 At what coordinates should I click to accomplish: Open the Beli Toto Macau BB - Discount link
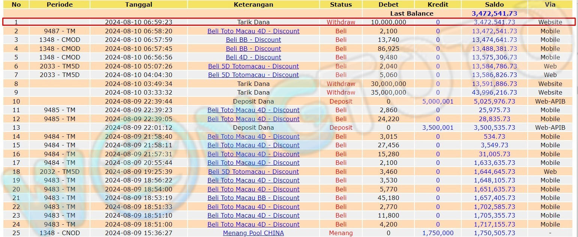pos(253,198)
